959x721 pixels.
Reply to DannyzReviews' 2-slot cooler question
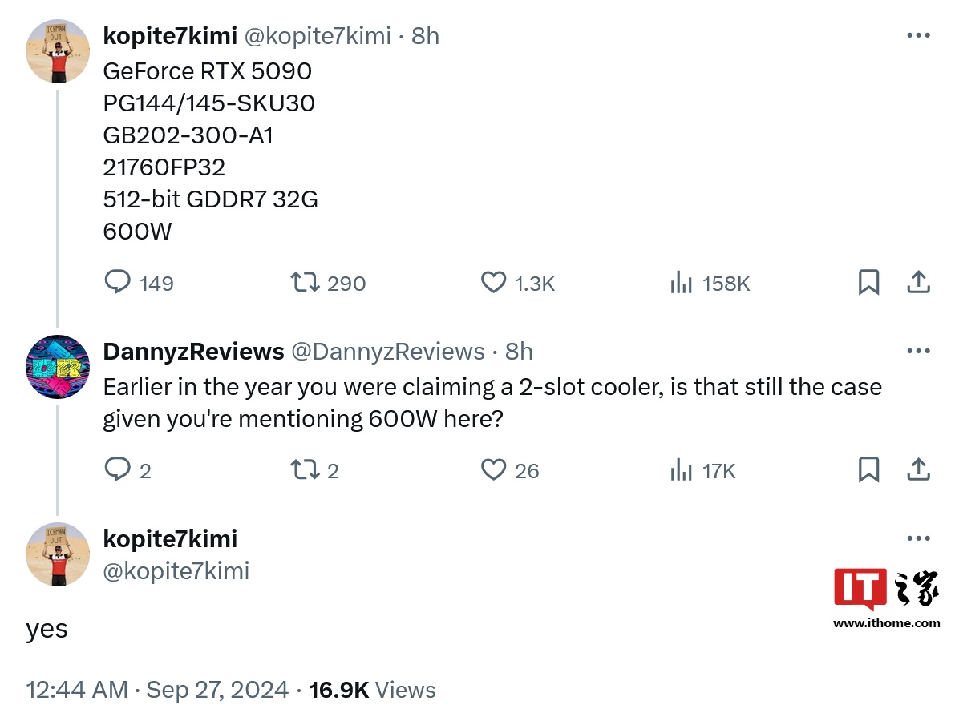118,469
